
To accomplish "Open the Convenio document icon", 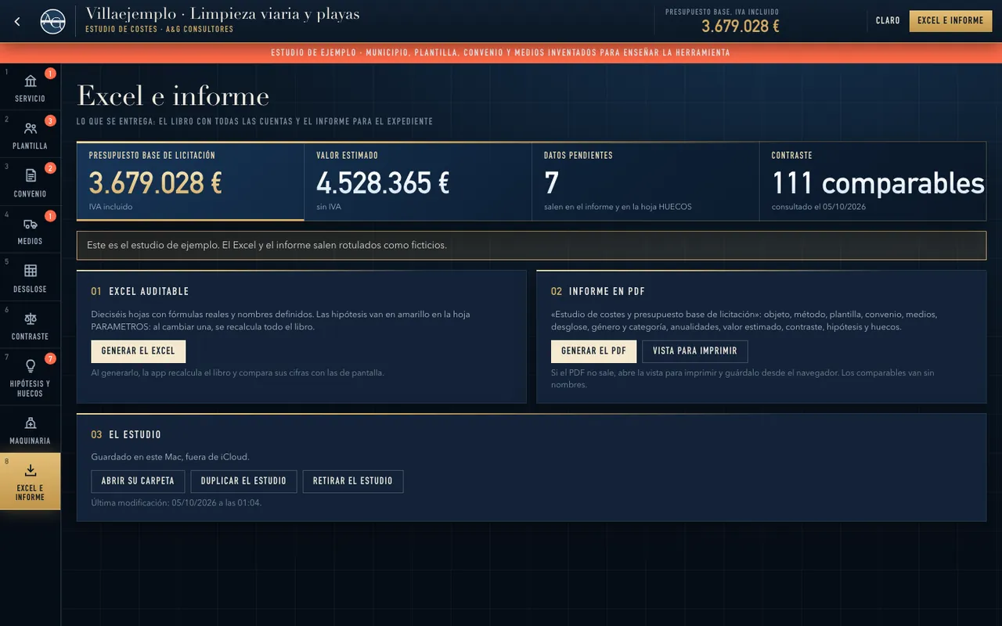I will 31,176.
